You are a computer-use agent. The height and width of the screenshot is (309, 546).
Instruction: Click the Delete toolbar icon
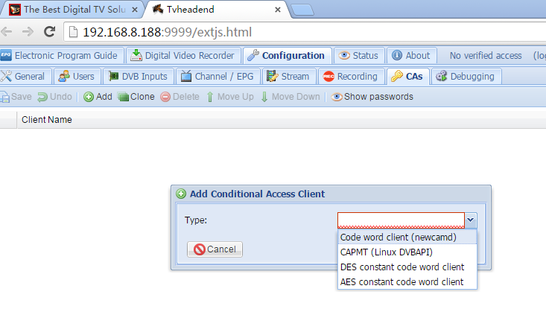point(165,97)
